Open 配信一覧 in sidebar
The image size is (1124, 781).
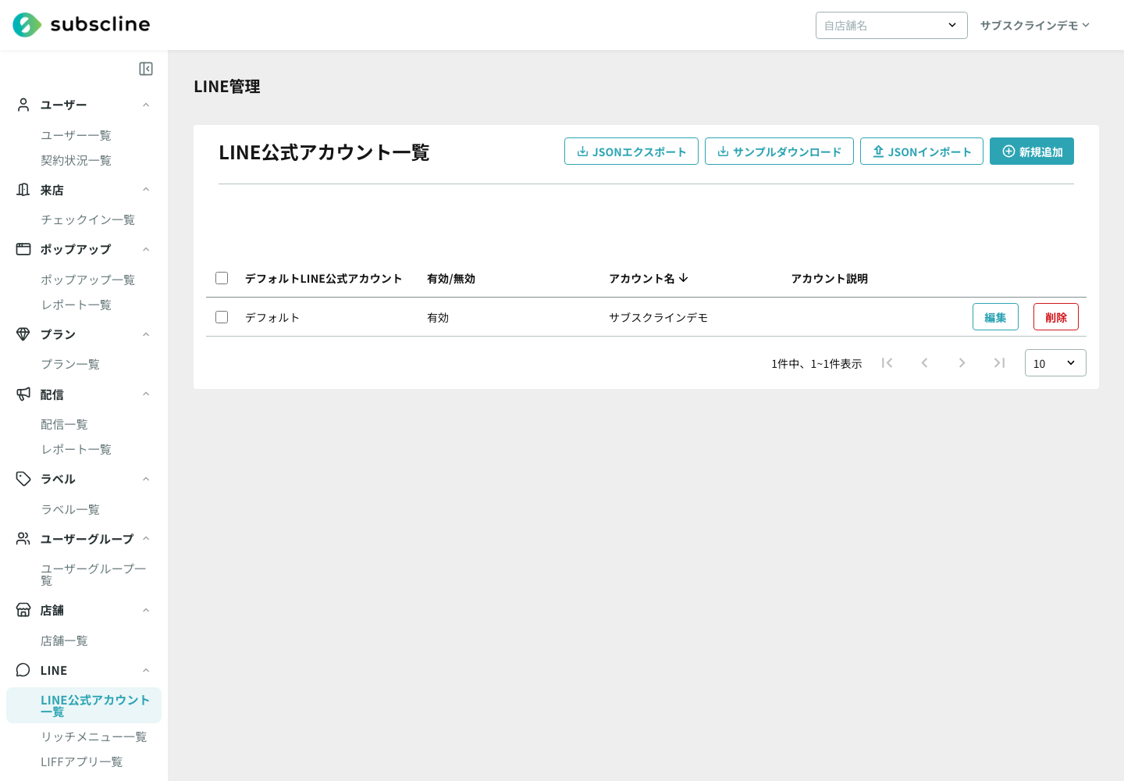64,424
